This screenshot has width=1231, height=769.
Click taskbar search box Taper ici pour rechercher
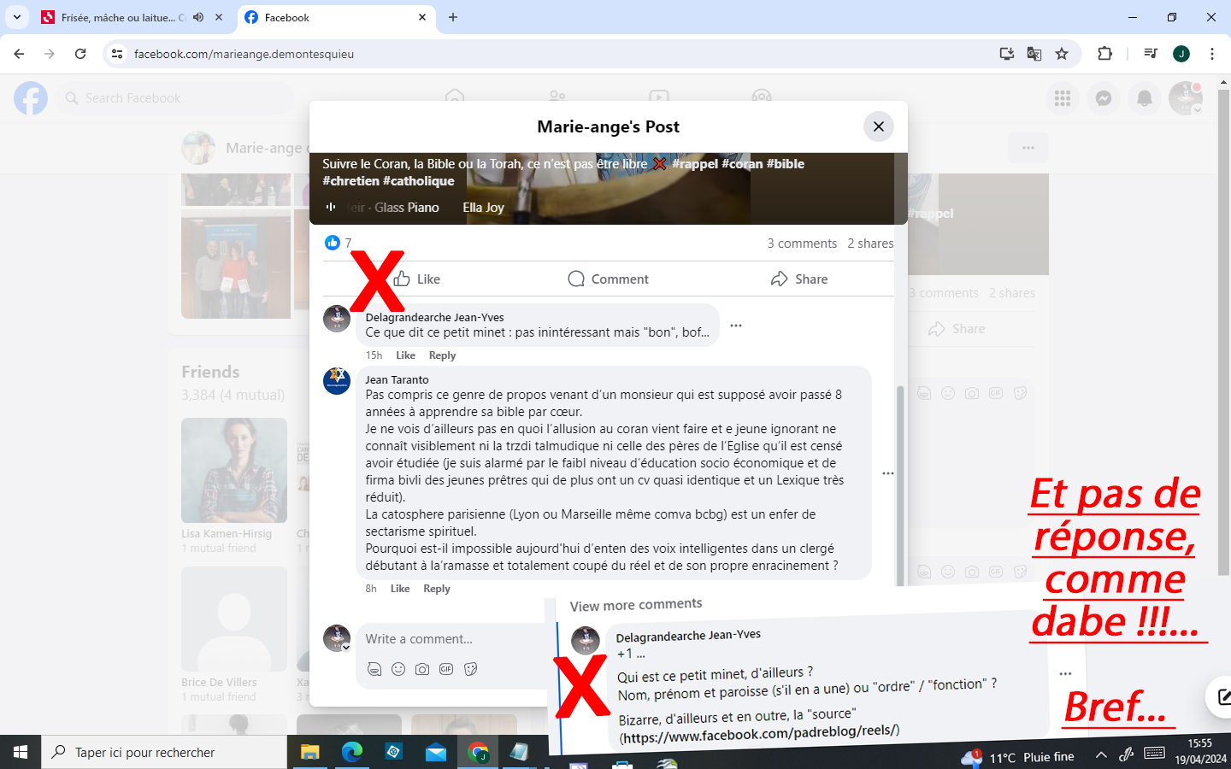click(x=164, y=752)
